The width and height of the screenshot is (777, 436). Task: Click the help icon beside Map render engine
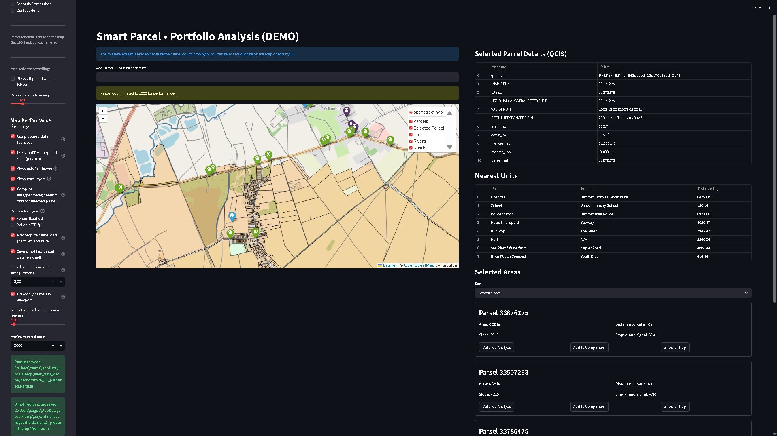pyautogui.click(x=43, y=211)
